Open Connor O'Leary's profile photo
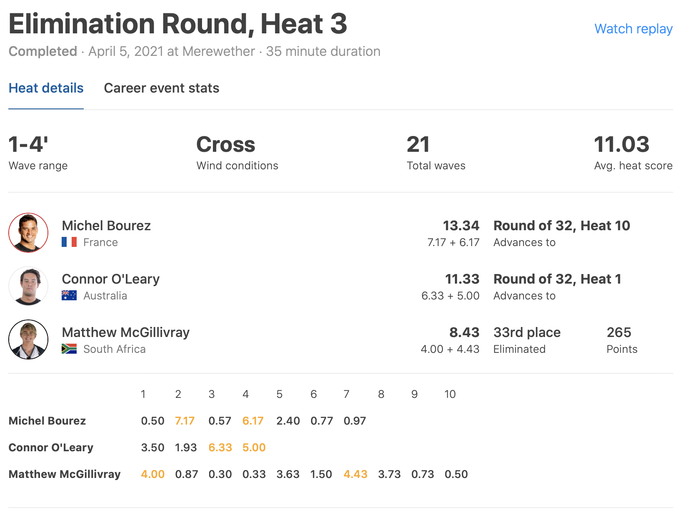The width and height of the screenshot is (684, 513). (28, 286)
